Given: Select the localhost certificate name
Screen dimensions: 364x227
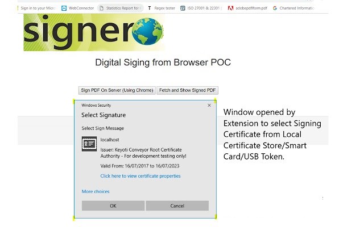Looking at the screenshot, I should coord(110,140).
